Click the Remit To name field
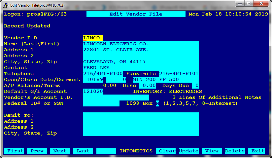The height and width of the screenshot is (158, 272). (141, 115)
